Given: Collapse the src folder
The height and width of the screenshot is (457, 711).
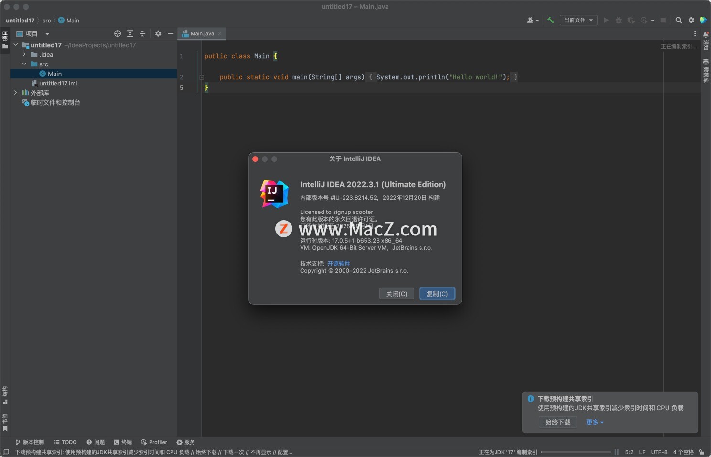Looking at the screenshot, I should (24, 64).
